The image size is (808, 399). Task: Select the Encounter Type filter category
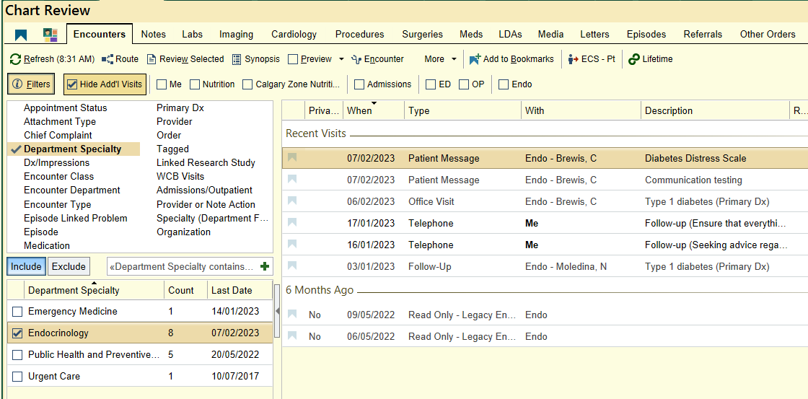point(57,205)
